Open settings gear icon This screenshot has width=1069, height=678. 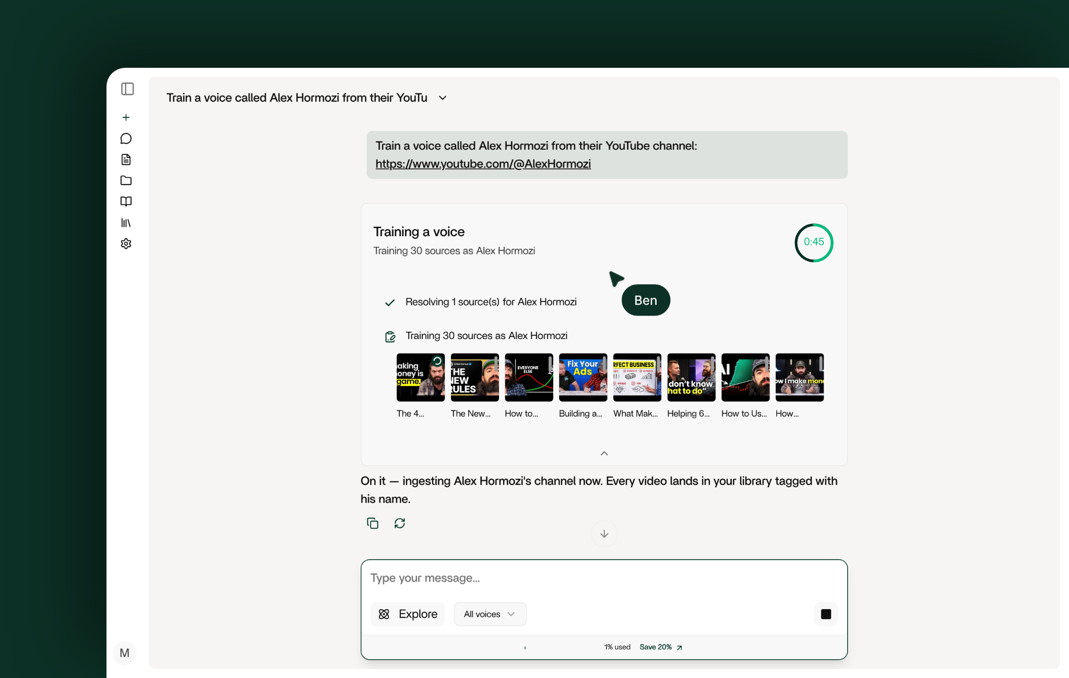[x=126, y=244]
